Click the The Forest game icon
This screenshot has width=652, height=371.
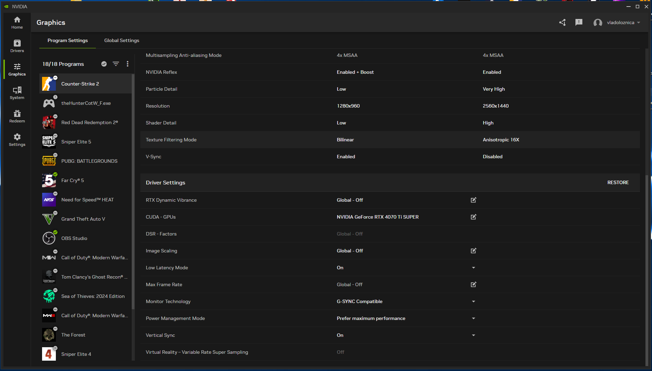click(x=49, y=335)
